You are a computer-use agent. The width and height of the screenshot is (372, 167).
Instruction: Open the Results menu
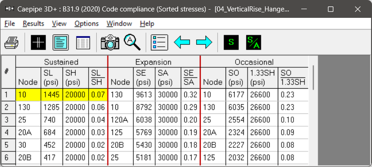pos(34,24)
